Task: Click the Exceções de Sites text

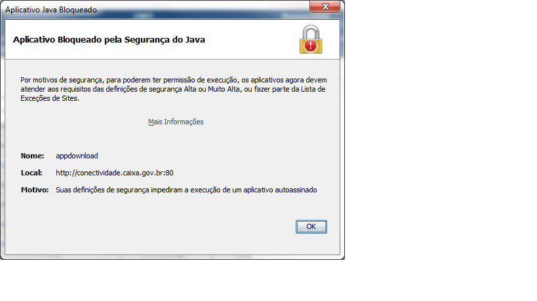Action: [x=50, y=98]
